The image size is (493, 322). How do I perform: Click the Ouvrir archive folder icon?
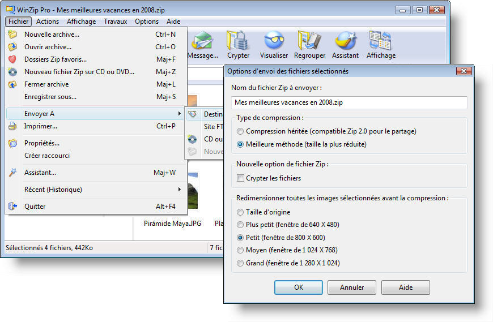tap(12, 47)
